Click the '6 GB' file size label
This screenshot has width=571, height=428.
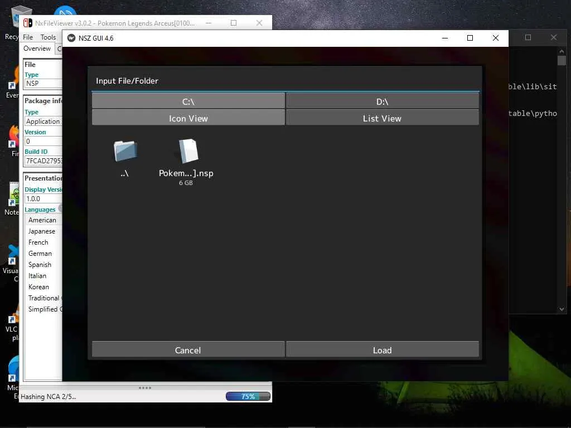coord(186,183)
